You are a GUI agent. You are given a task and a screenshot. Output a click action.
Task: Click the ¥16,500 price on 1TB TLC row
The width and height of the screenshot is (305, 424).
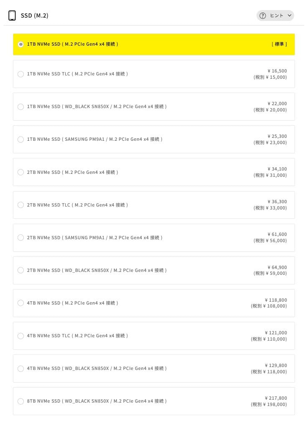277,71
